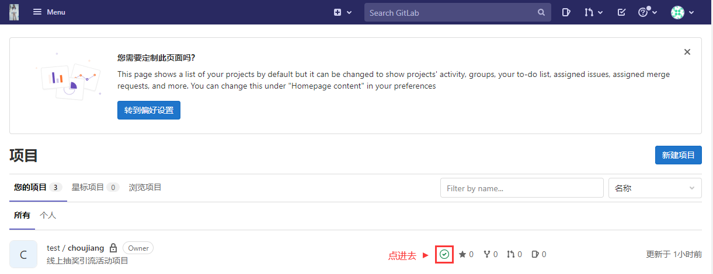The width and height of the screenshot is (713, 274).
Task: Expand the create new plus dropdown
Action: coord(343,12)
